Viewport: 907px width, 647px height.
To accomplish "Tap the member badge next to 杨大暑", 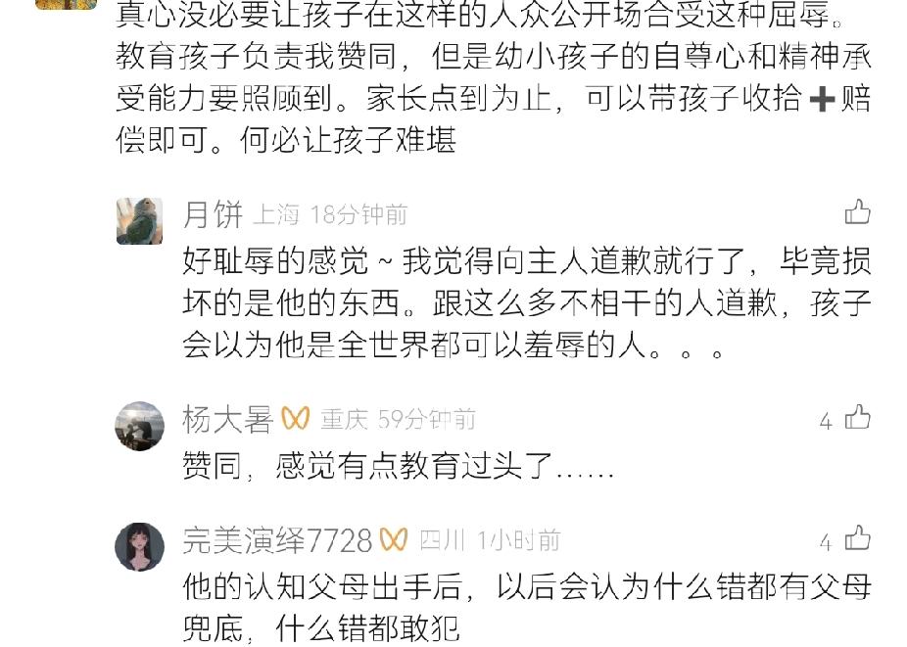I will (296, 418).
